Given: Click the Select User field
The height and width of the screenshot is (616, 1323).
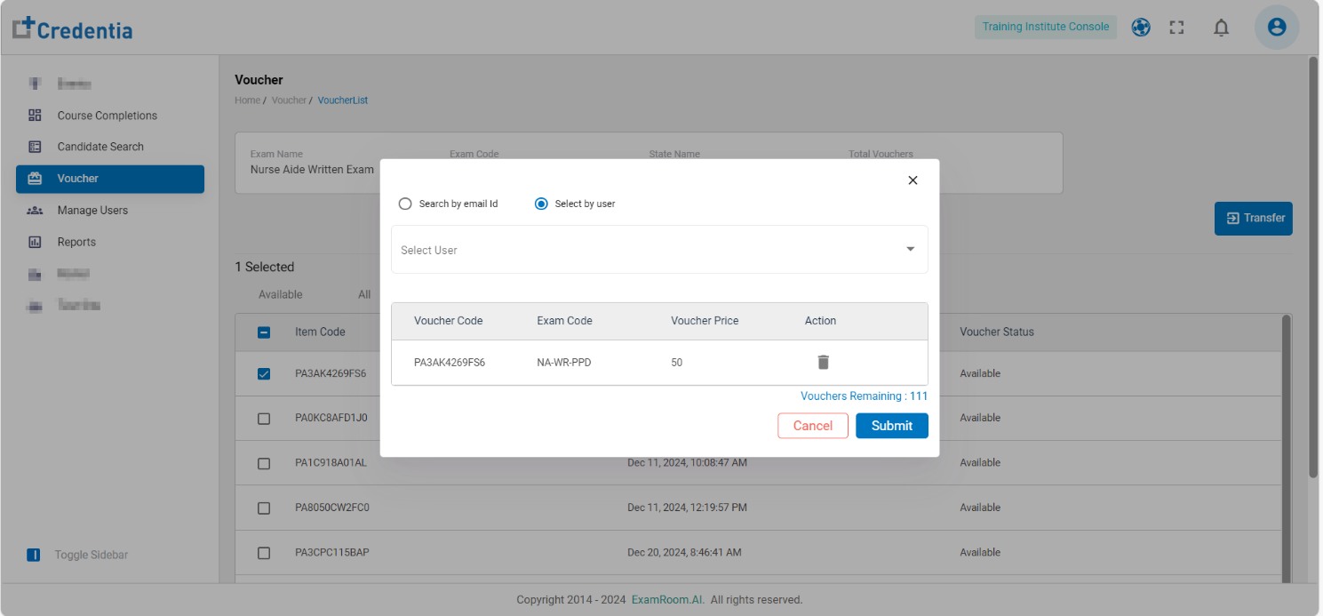Looking at the screenshot, I should 659,250.
